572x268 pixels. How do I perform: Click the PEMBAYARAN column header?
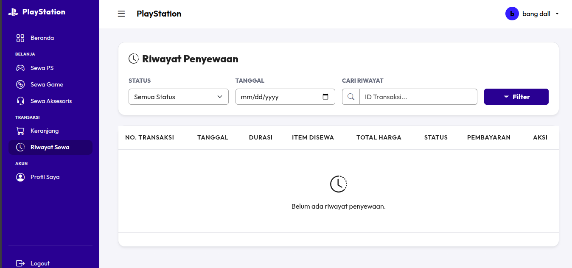(x=489, y=137)
